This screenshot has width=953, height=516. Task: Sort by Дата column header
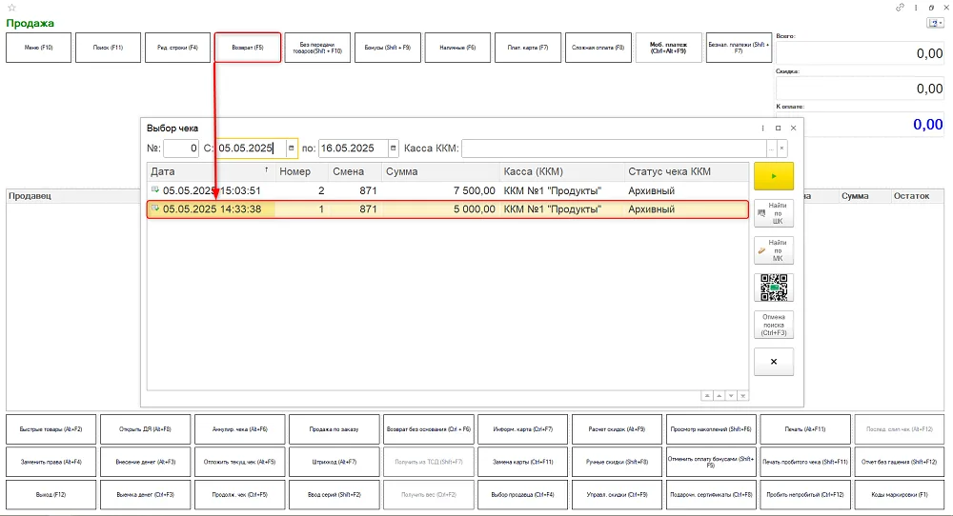point(211,171)
